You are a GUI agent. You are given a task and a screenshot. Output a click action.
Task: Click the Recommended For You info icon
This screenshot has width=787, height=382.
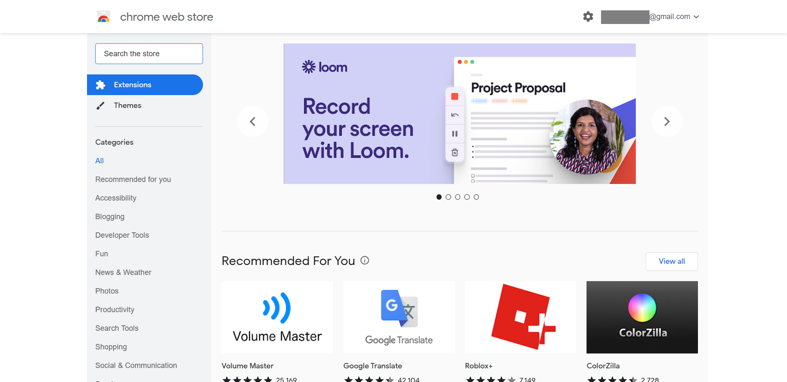click(365, 260)
